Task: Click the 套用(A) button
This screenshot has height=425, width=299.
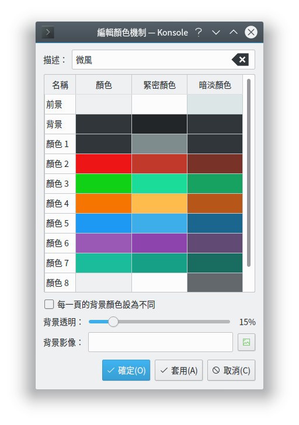Action: 179,370
